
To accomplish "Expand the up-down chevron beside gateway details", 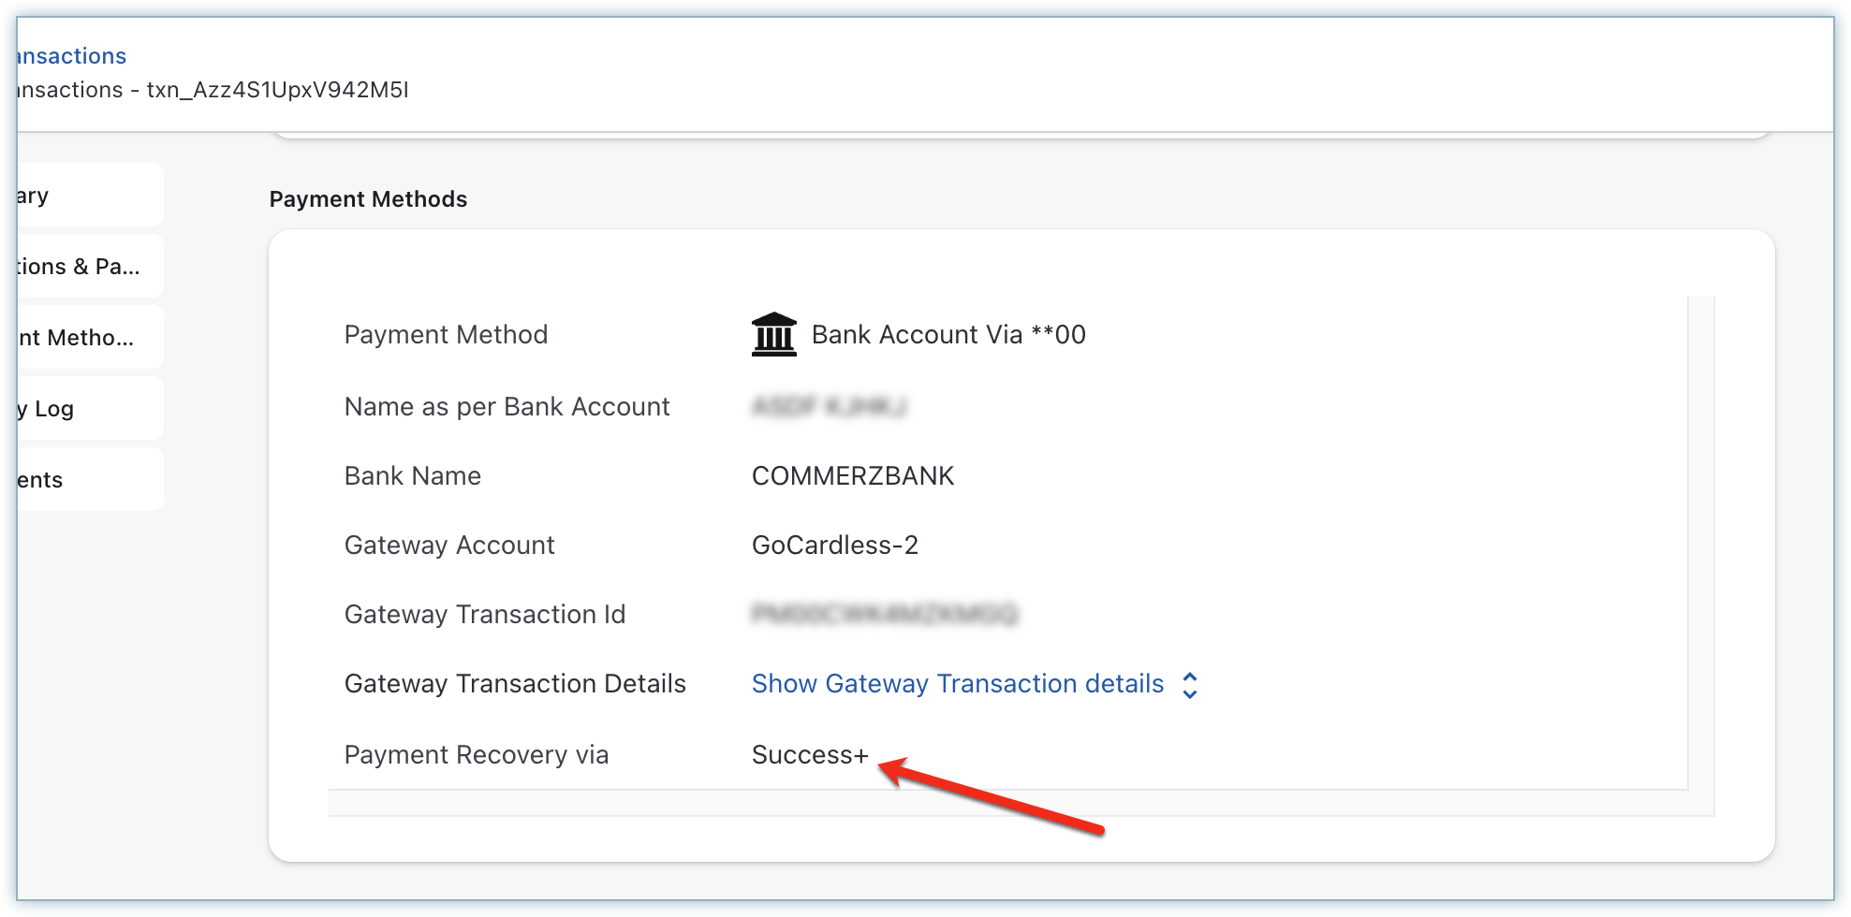I will (x=1190, y=685).
